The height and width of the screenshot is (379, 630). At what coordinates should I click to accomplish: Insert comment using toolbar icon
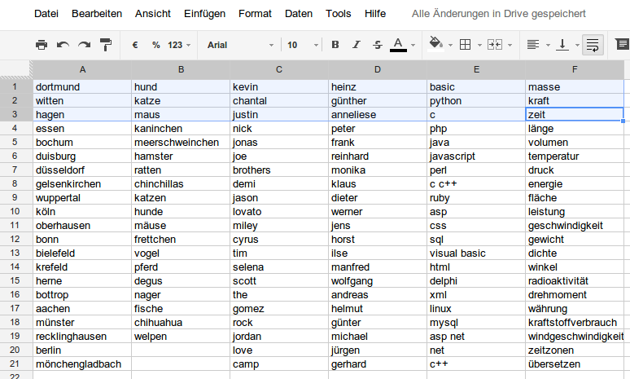tap(622, 44)
